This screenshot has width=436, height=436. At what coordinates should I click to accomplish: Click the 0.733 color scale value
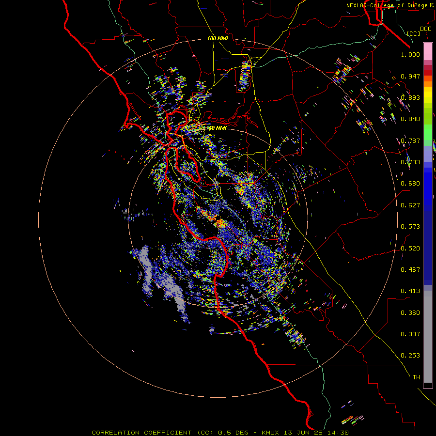(410, 162)
